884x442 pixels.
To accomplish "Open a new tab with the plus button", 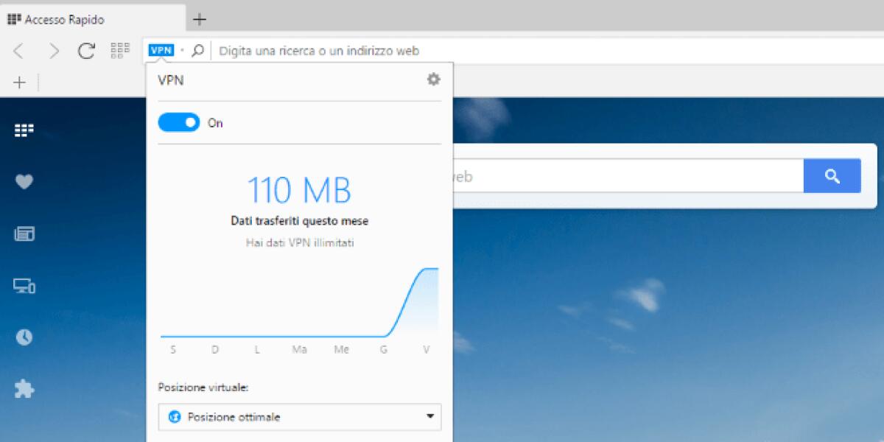I will pos(199,19).
